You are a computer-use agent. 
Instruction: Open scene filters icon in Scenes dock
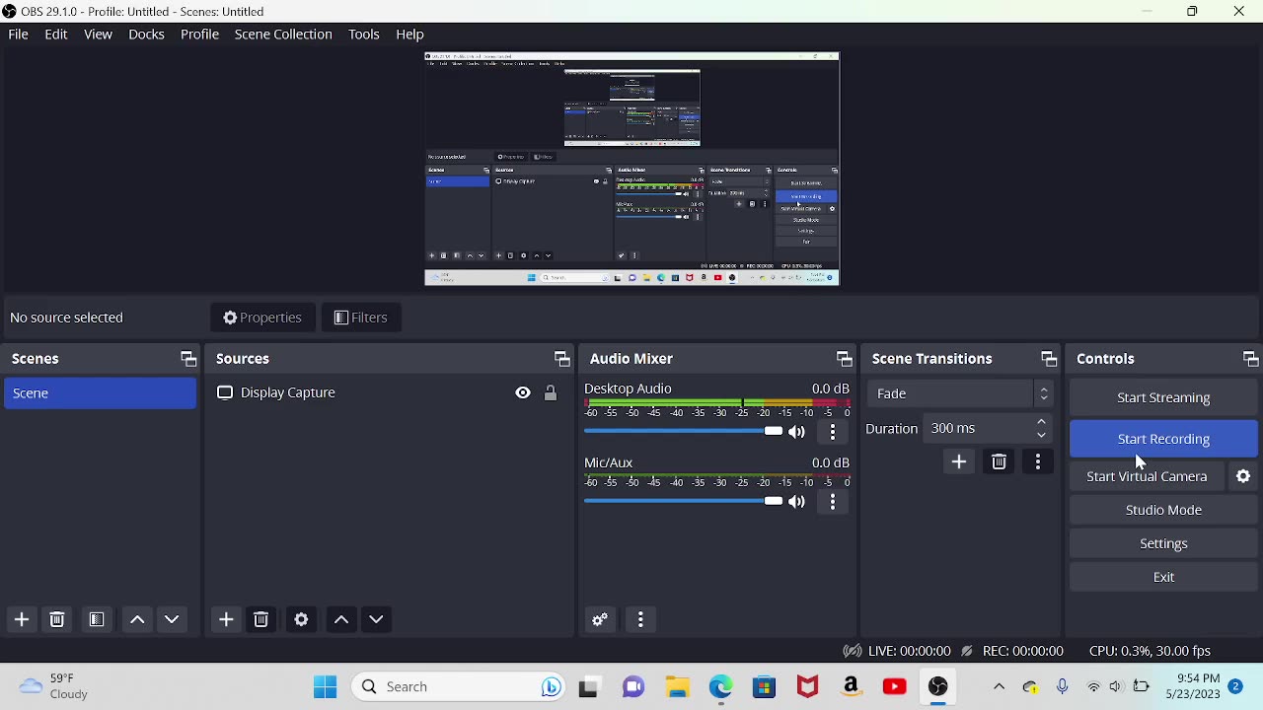point(97,619)
